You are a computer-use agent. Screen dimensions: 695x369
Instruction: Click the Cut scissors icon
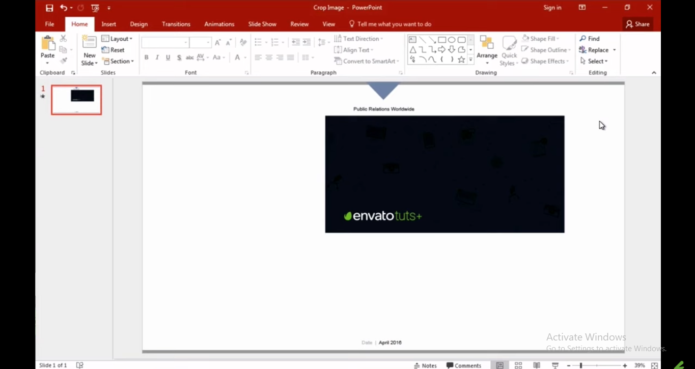point(63,39)
